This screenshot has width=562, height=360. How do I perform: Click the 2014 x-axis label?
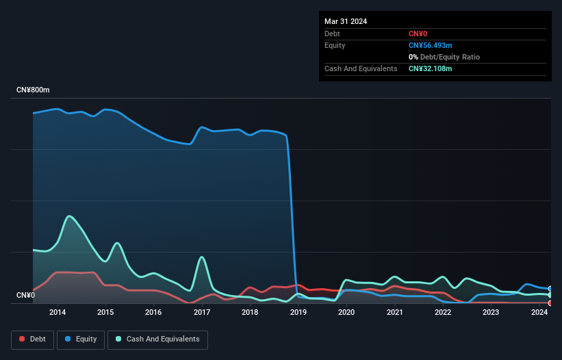[58, 312]
